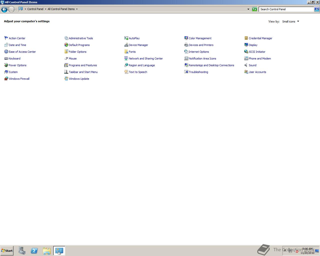Open Network and Sharing Center link

[x=146, y=58]
